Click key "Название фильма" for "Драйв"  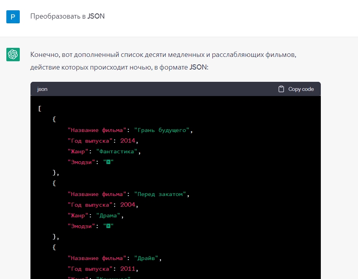click(97, 258)
